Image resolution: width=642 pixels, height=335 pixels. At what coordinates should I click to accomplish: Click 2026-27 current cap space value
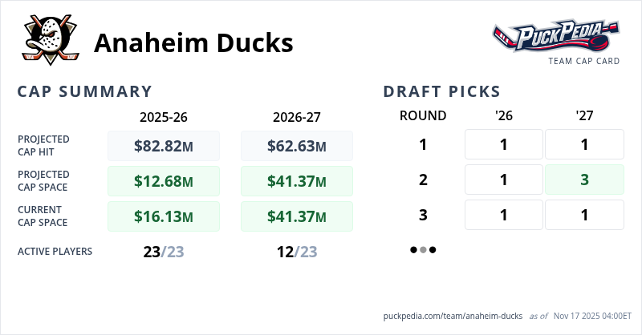coord(297,216)
